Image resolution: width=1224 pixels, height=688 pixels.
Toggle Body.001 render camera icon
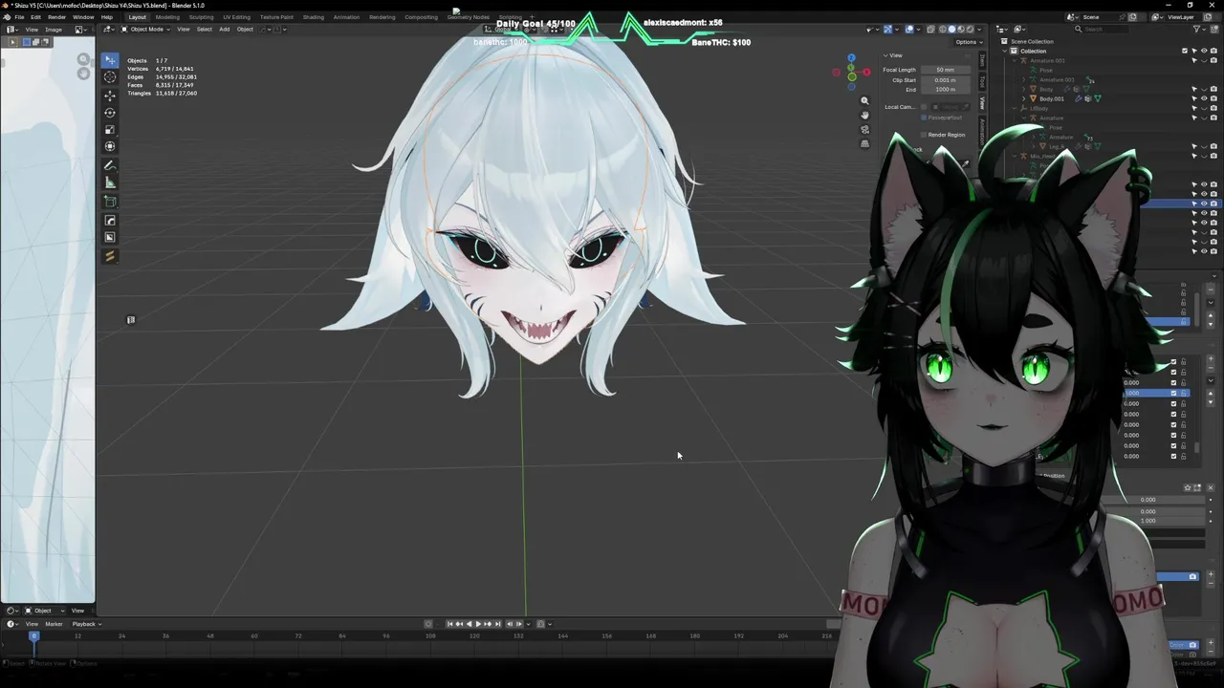pos(1213,98)
